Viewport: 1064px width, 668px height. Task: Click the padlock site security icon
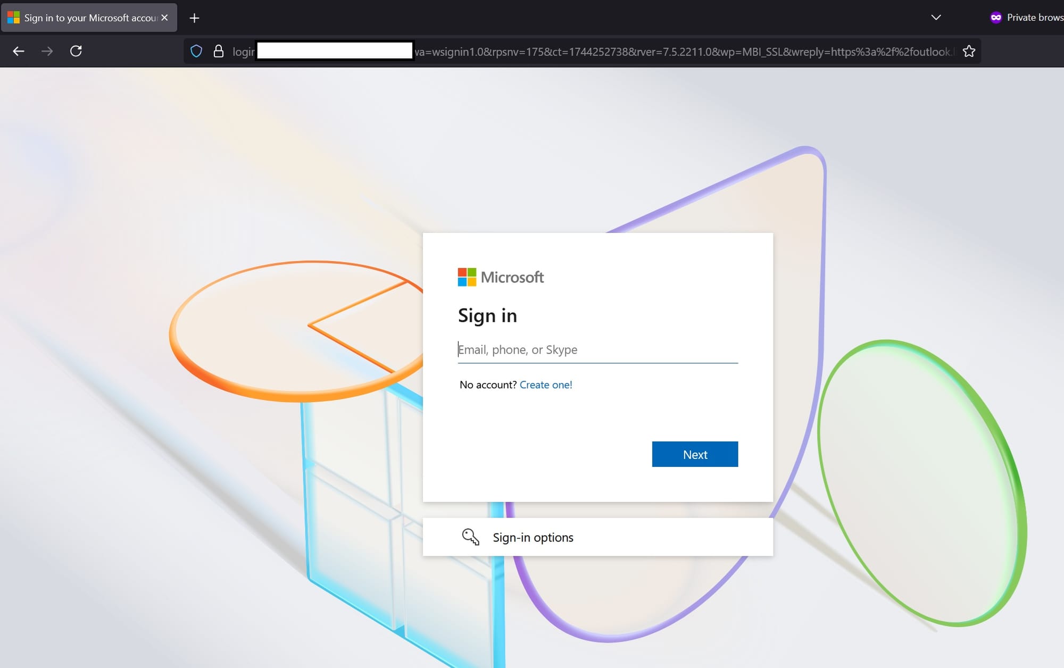218,51
